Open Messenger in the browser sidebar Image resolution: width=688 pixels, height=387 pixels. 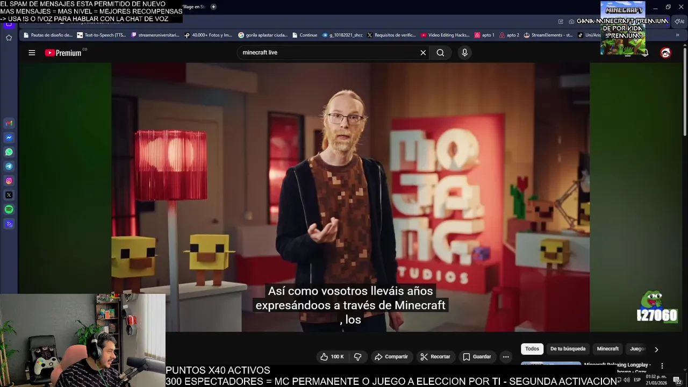pyautogui.click(x=9, y=138)
